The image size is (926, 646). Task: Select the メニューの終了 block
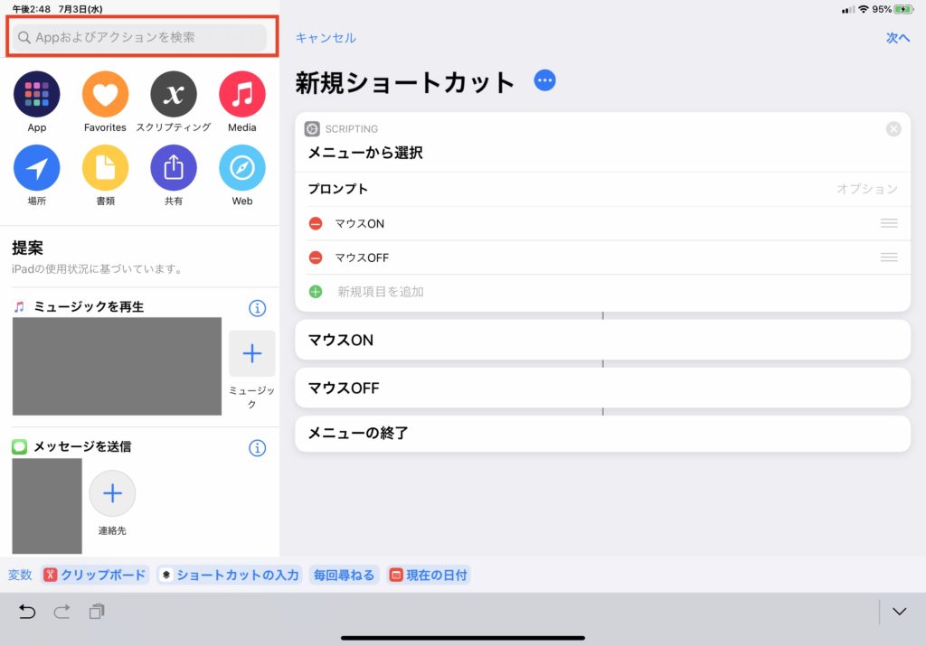pos(602,433)
